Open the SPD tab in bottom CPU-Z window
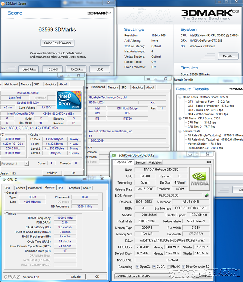 click(x=60, y=188)
